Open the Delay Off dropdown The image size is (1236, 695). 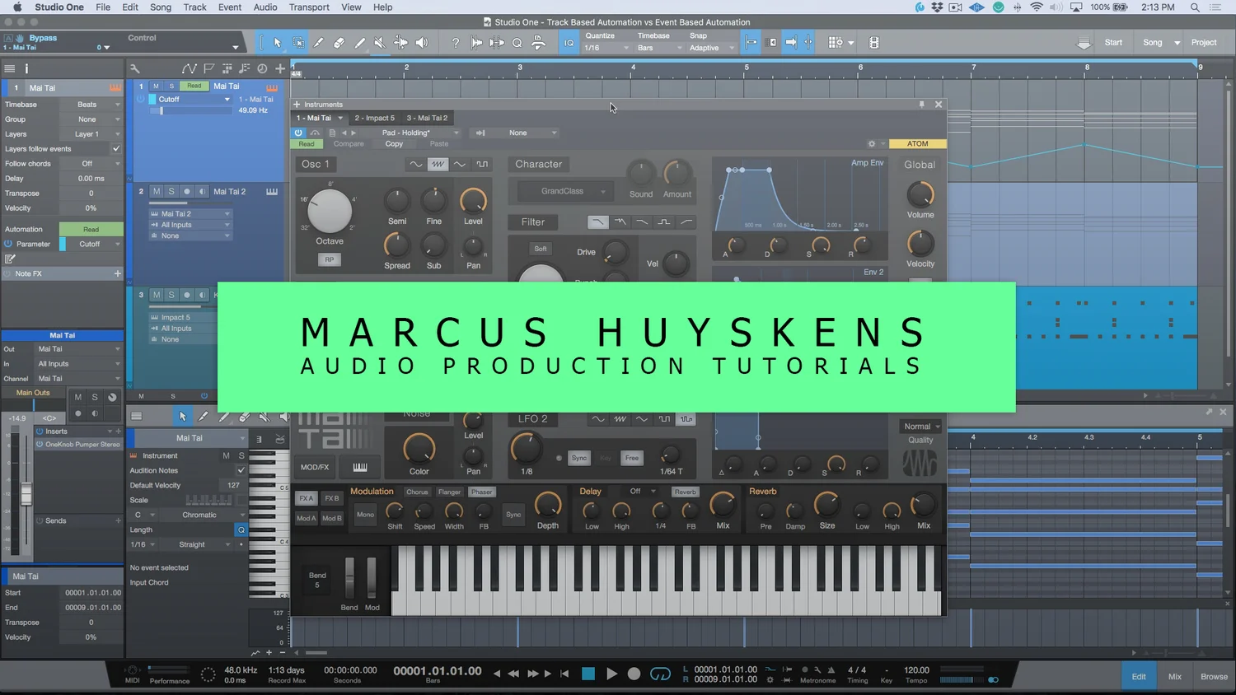(642, 492)
